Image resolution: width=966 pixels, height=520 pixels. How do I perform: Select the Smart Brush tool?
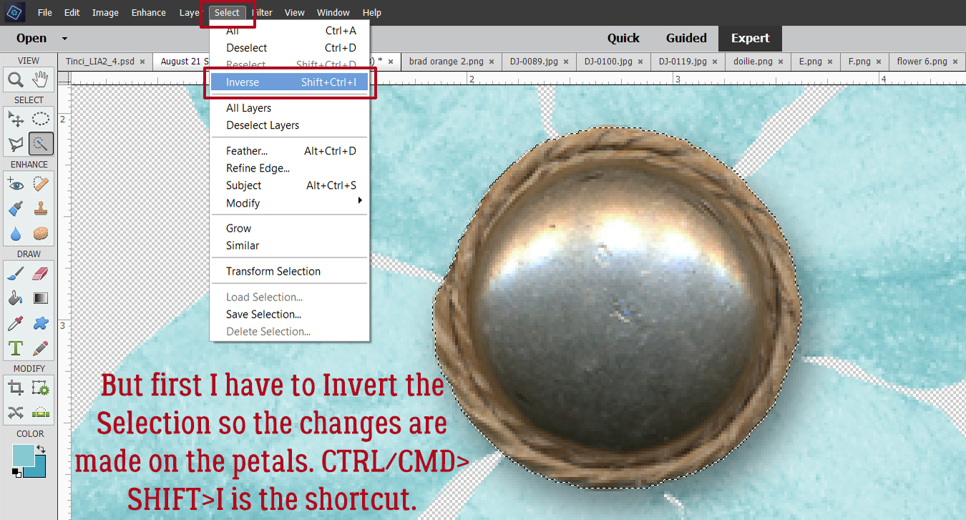(16, 209)
